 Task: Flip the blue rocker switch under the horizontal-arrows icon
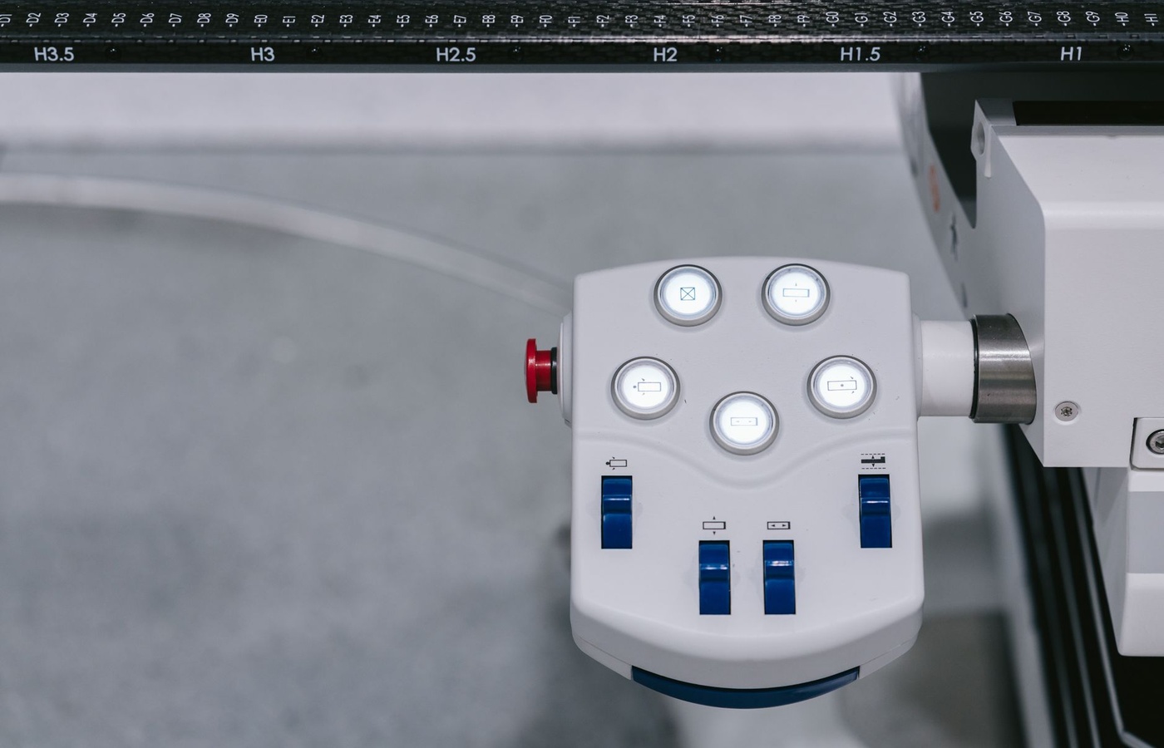pyautogui.click(x=779, y=578)
